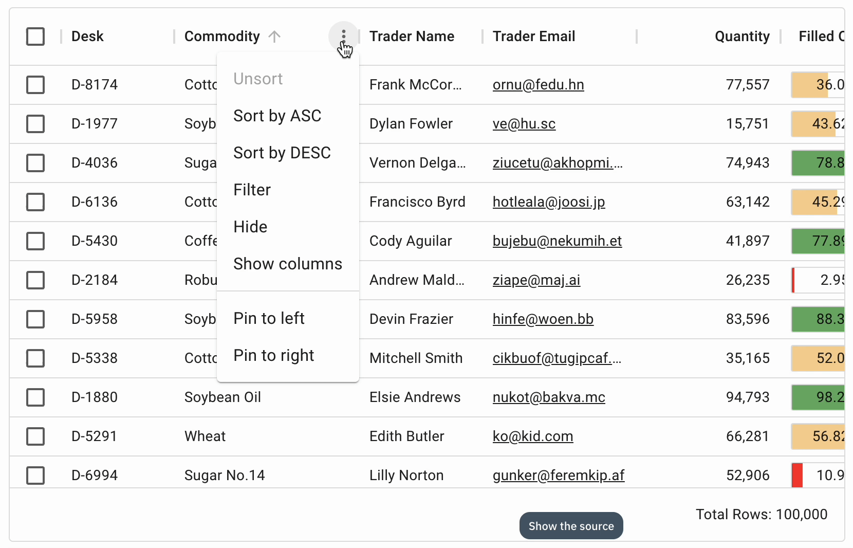Toggle the select-all header checkbox
The image size is (853, 548).
[x=35, y=36]
